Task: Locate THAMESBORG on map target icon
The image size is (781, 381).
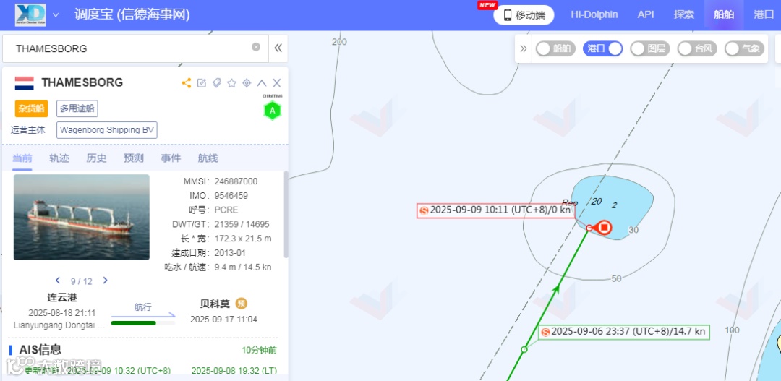Action: (247, 83)
